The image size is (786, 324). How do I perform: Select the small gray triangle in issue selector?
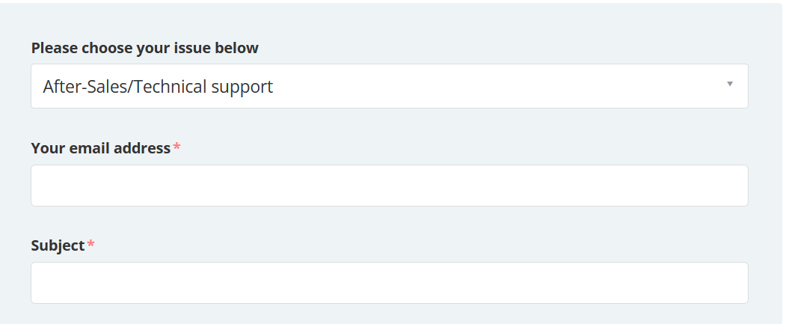tap(730, 84)
